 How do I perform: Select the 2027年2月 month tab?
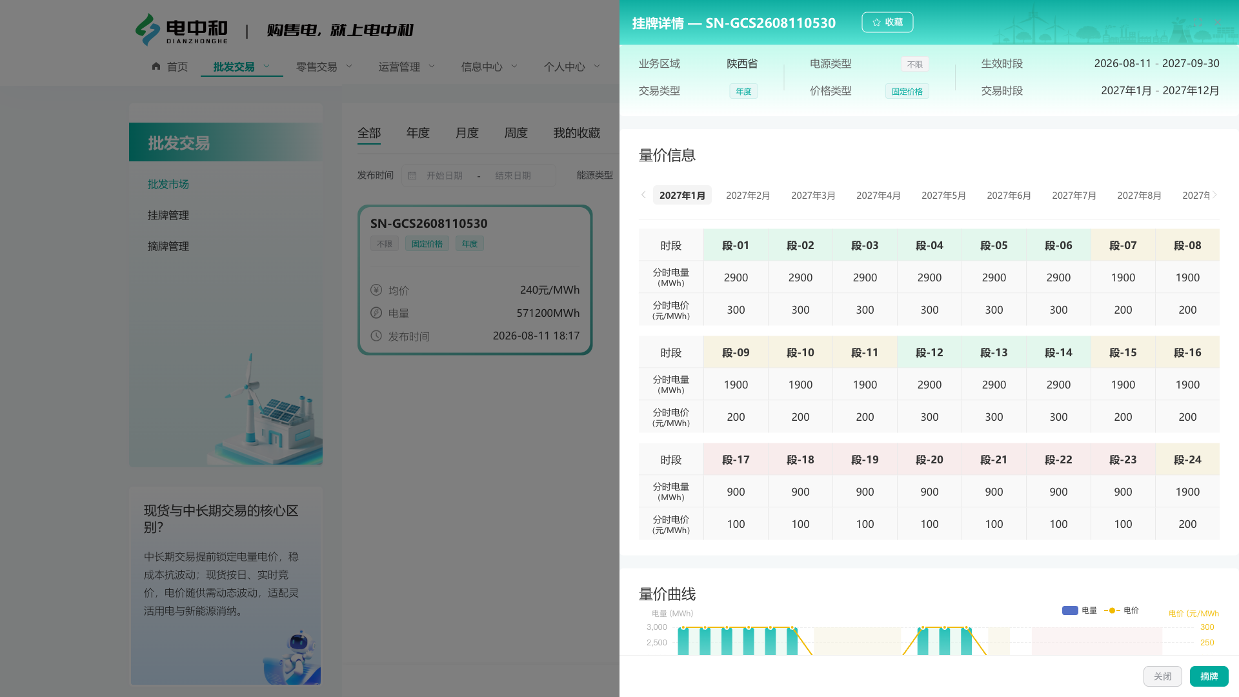coord(748,195)
